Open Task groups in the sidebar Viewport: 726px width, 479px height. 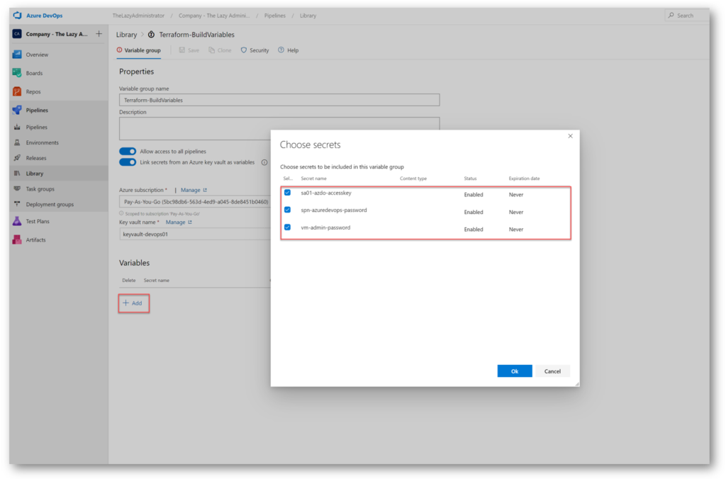tap(40, 188)
